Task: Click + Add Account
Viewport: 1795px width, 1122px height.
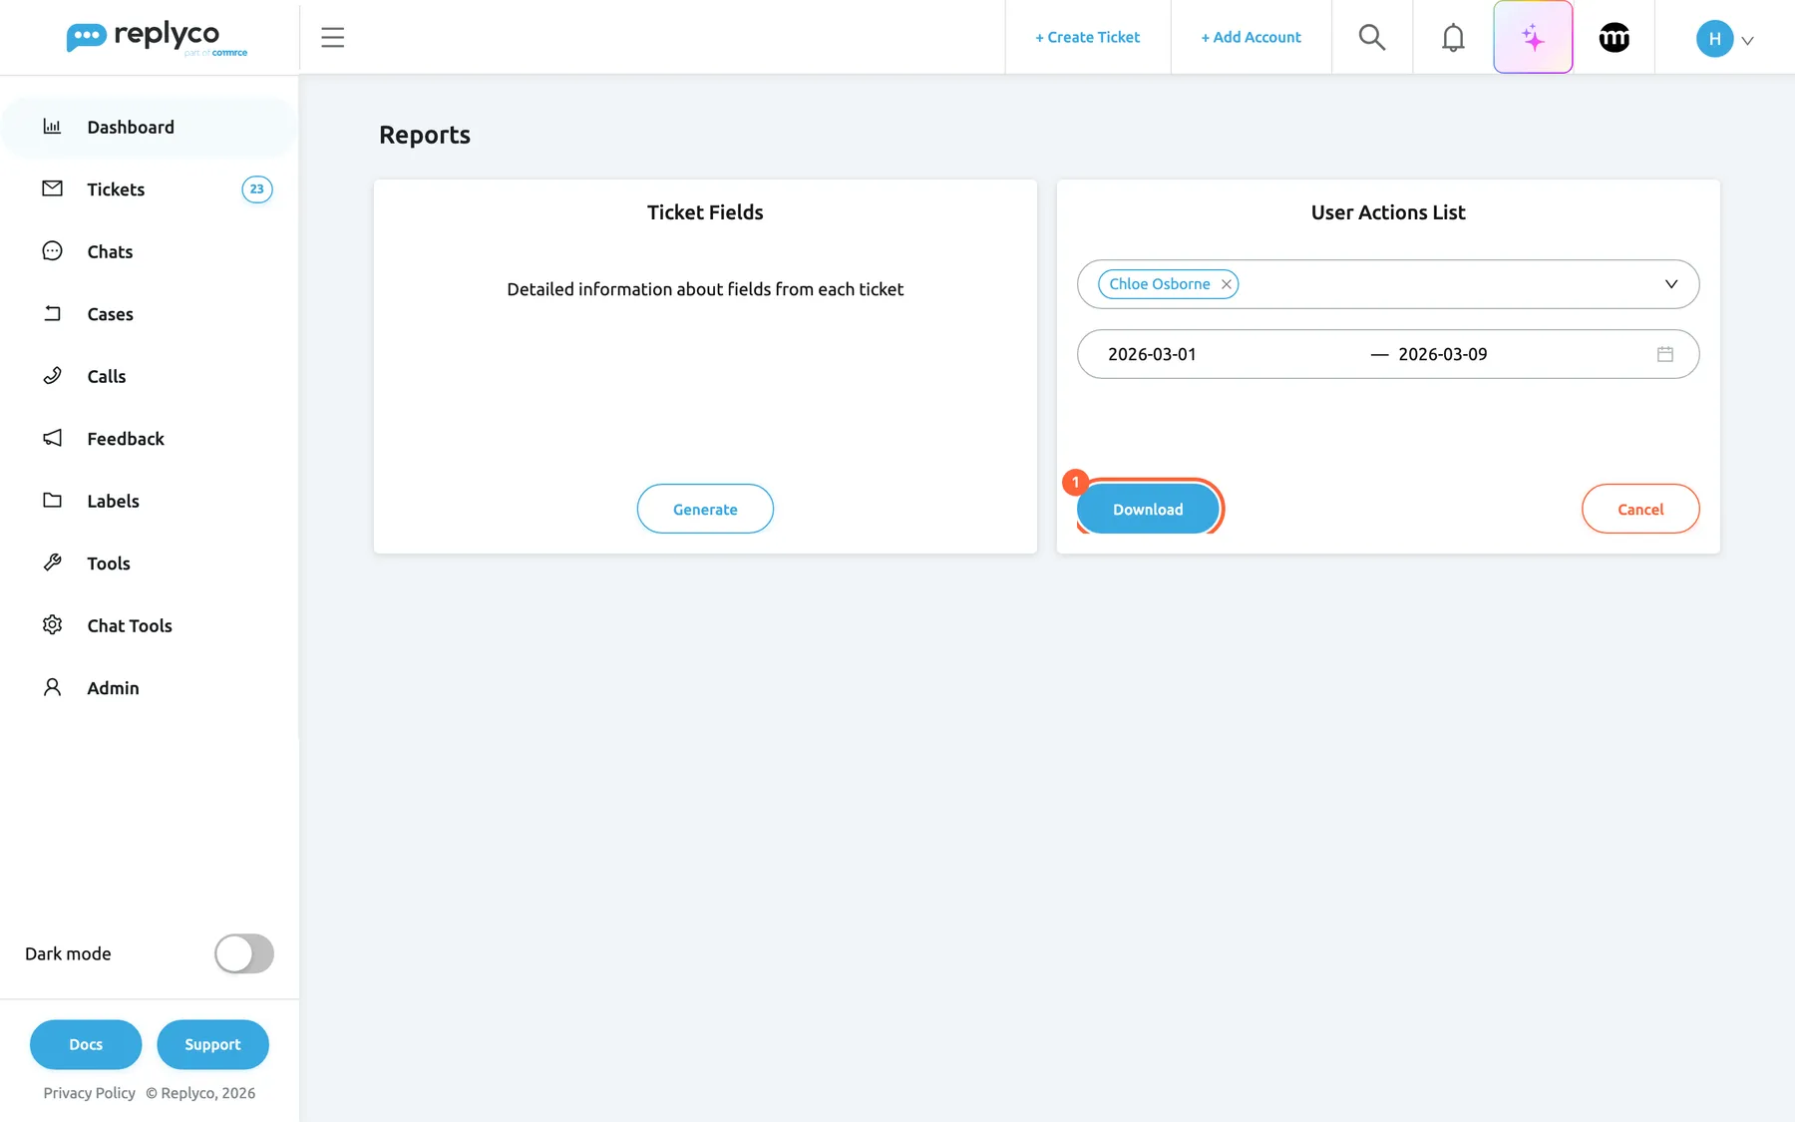Action: (1251, 37)
